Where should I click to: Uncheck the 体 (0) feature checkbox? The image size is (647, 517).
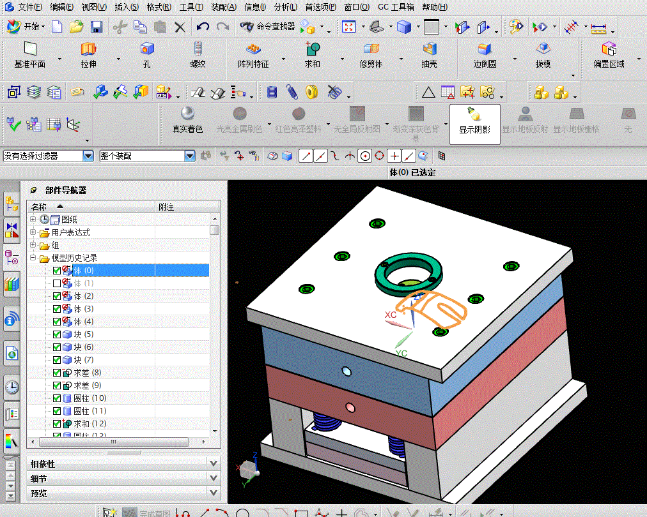[57, 271]
